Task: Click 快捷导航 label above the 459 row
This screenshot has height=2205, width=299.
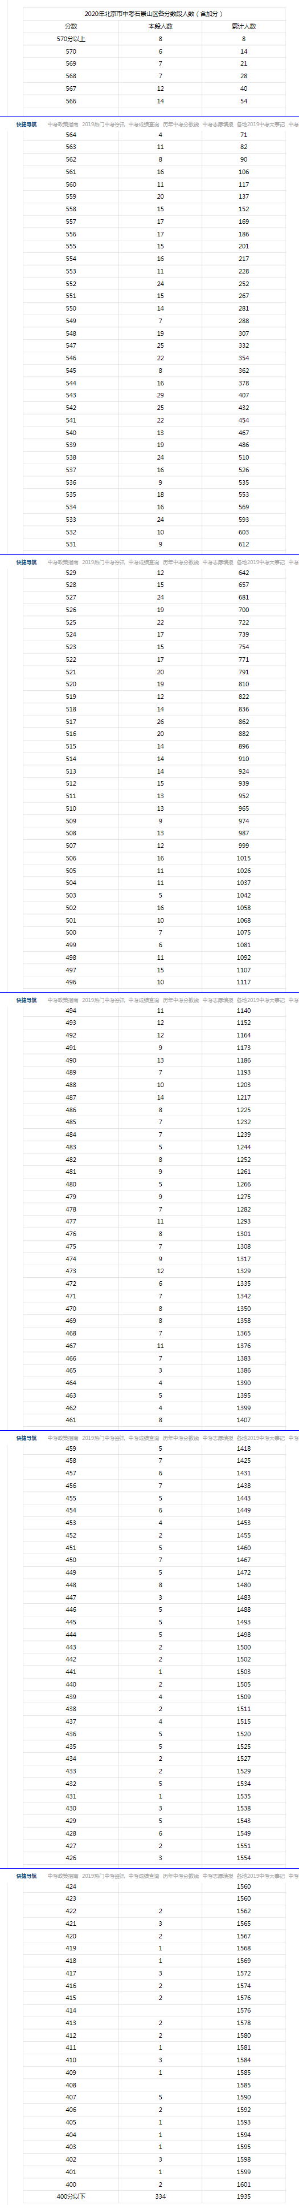Action: pos(26,1438)
